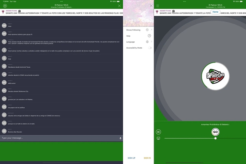Tap avatar LN for the CDMX message
Screen dimensions: 246x164
pyautogui.click(x=4, y=74)
